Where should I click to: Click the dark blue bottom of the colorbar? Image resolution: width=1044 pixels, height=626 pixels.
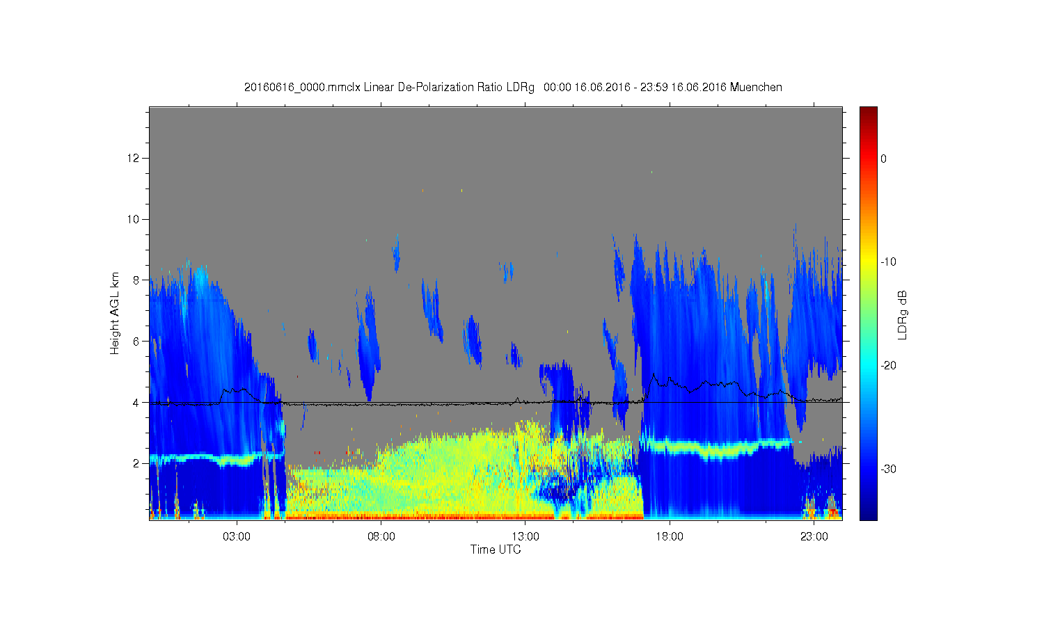click(x=869, y=513)
